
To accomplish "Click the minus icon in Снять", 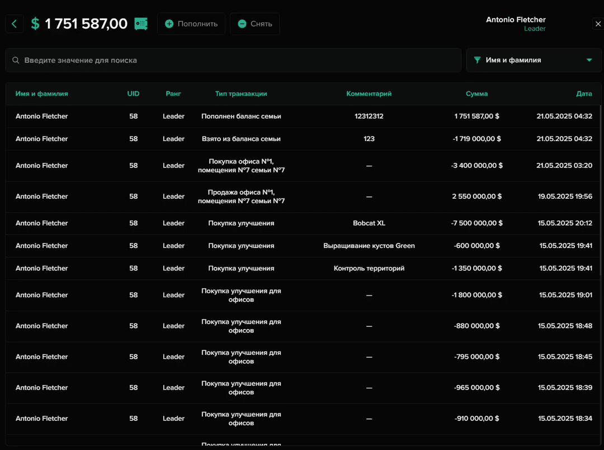I will coord(242,24).
